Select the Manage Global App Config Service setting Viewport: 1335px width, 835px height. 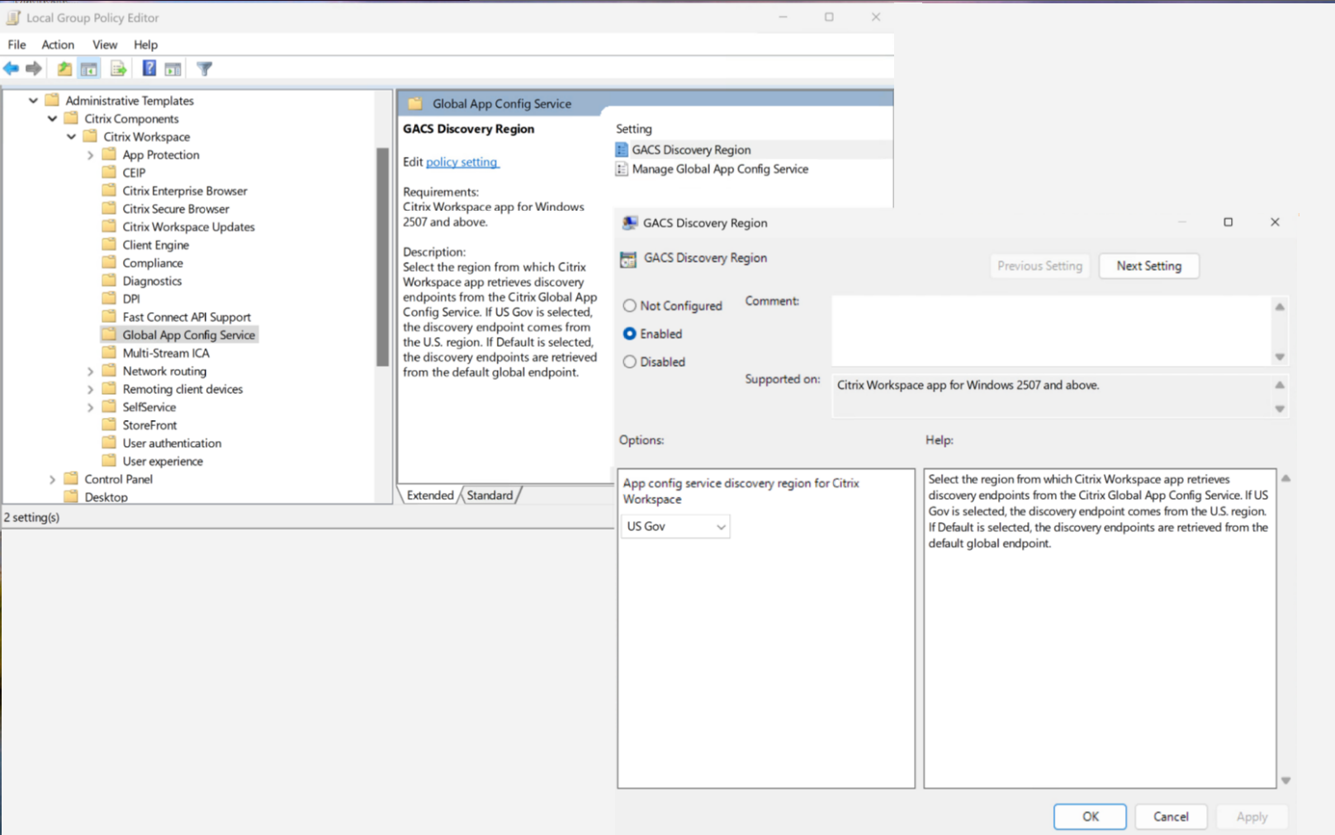(719, 169)
